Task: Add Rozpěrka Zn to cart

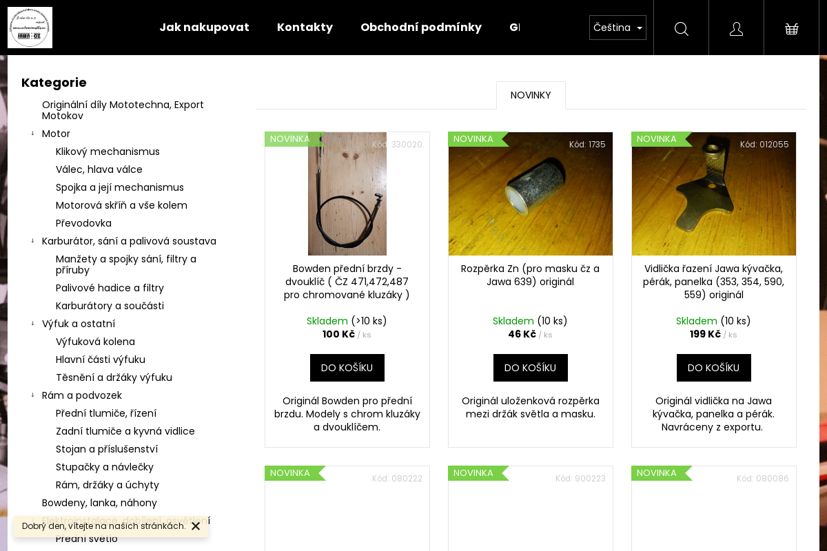Action: coord(531,368)
